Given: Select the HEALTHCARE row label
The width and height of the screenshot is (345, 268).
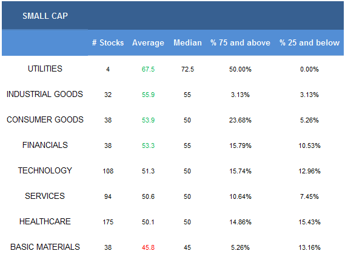Looking at the screenshot, I should coord(45,221).
